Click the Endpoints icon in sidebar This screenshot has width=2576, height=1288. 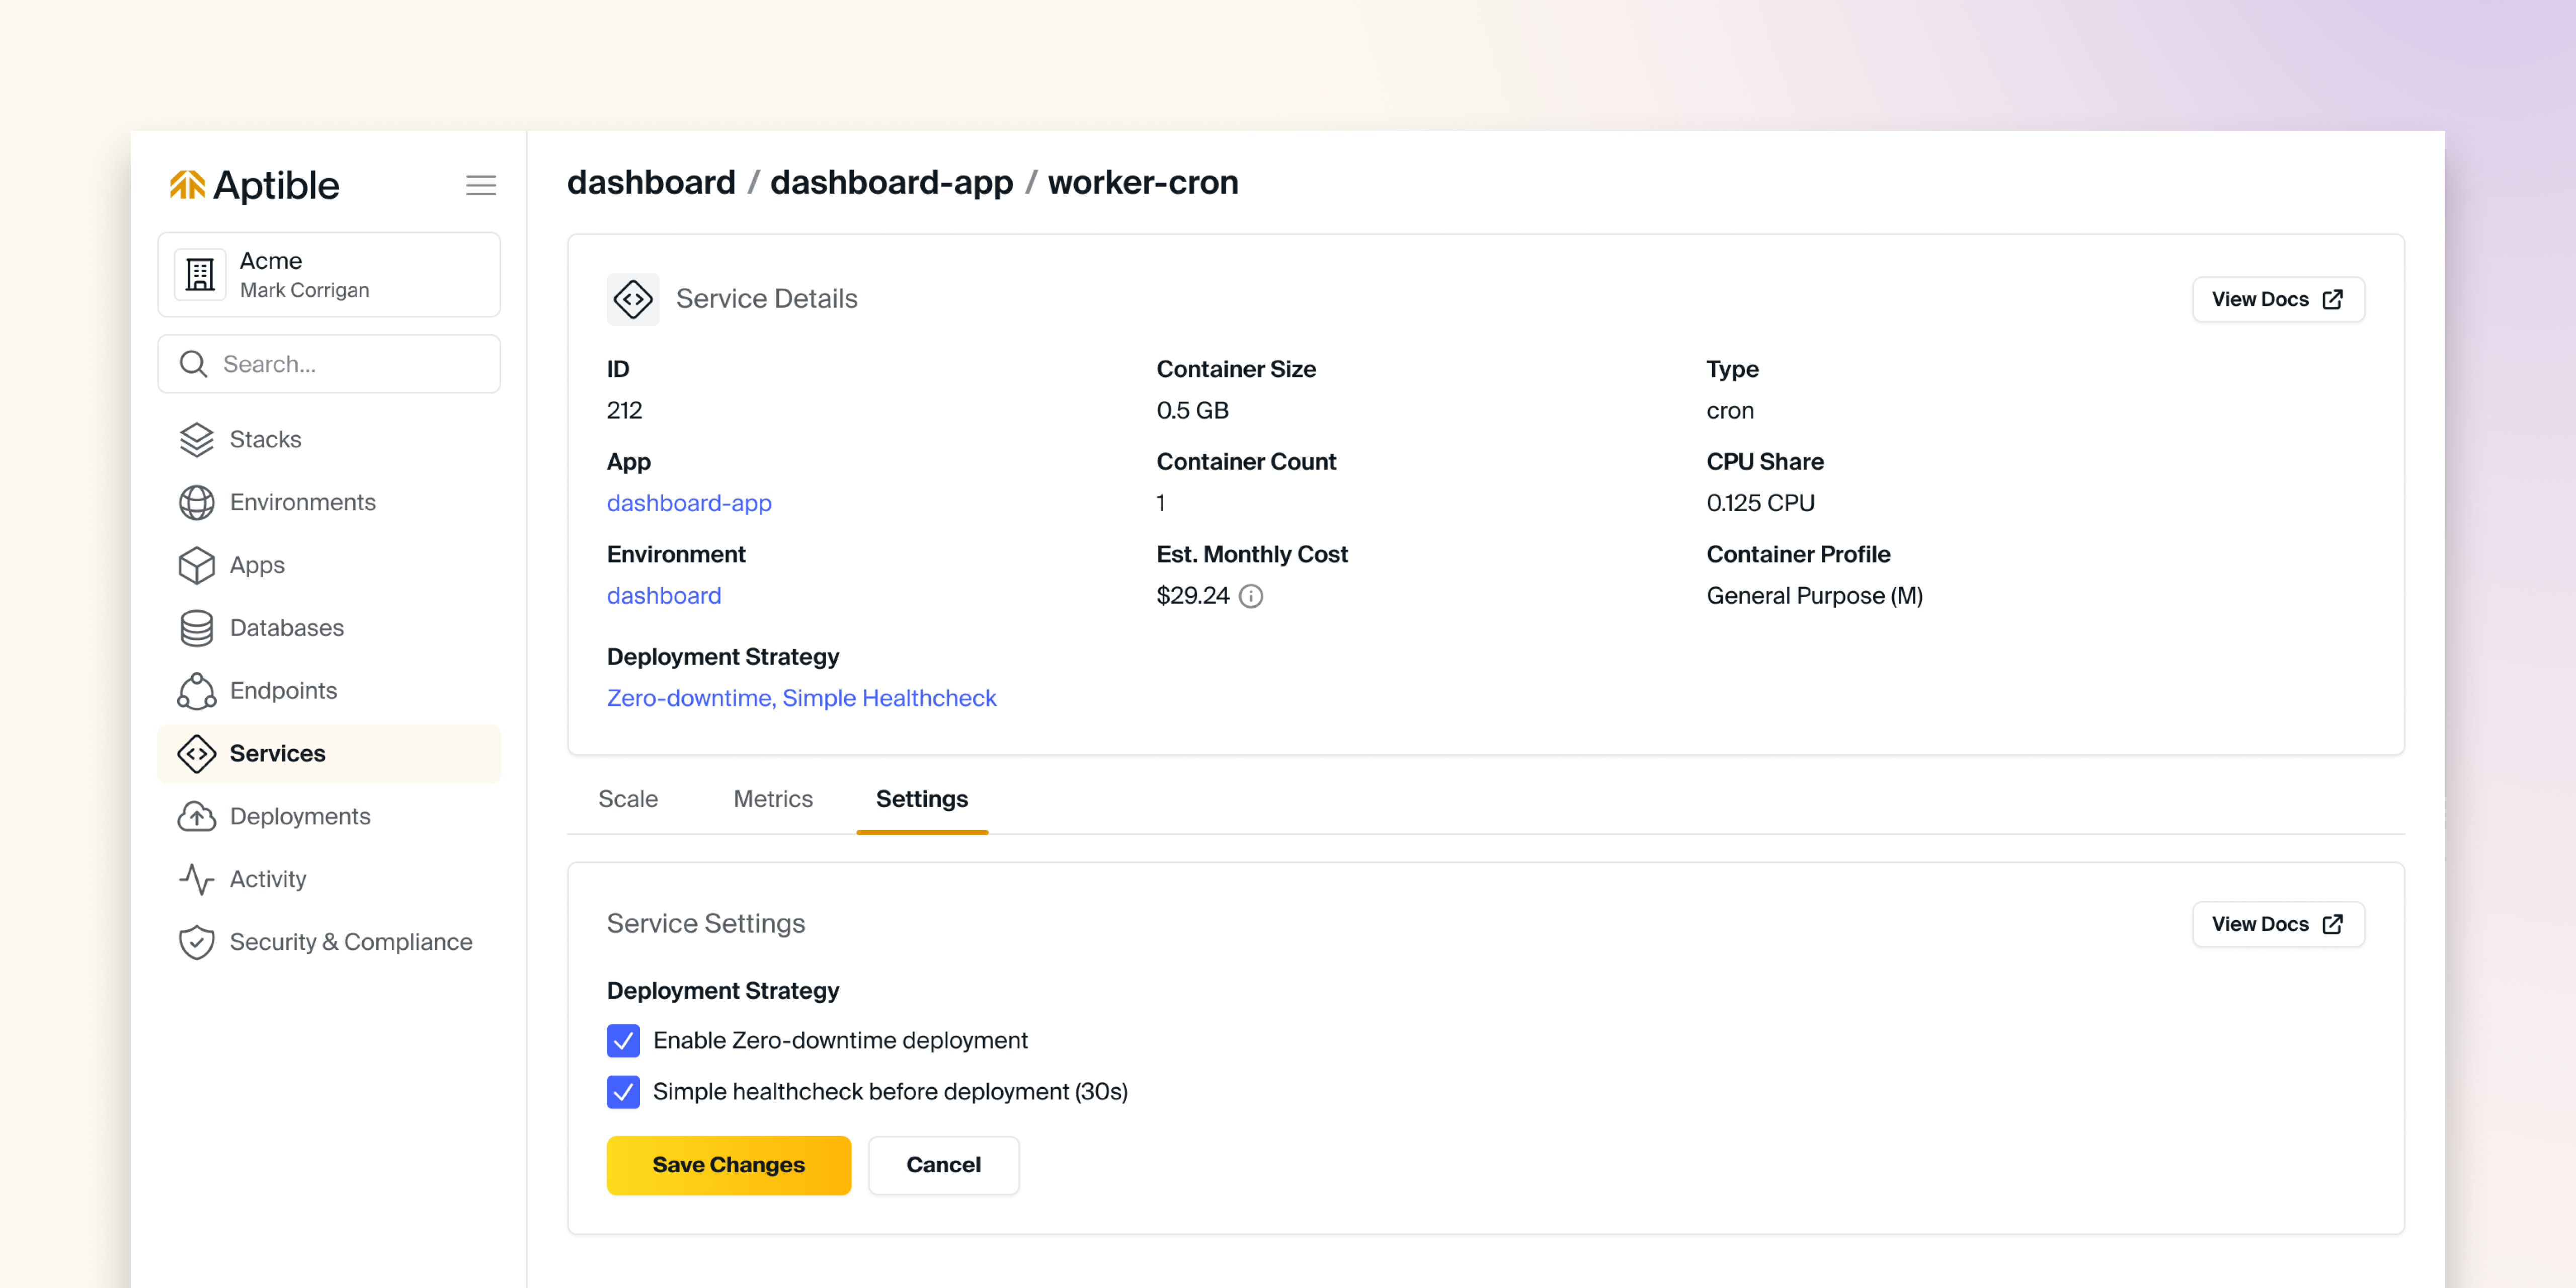point(196,691)
